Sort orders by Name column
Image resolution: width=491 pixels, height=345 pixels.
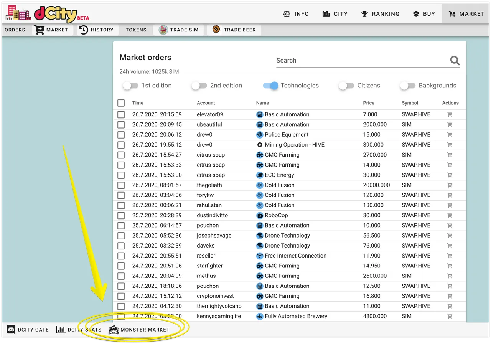tap(262, 103)
